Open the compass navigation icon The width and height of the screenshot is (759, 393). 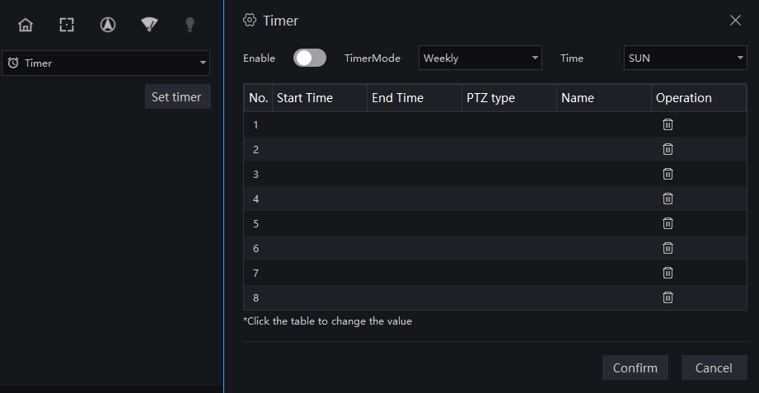tap(108, 25)
